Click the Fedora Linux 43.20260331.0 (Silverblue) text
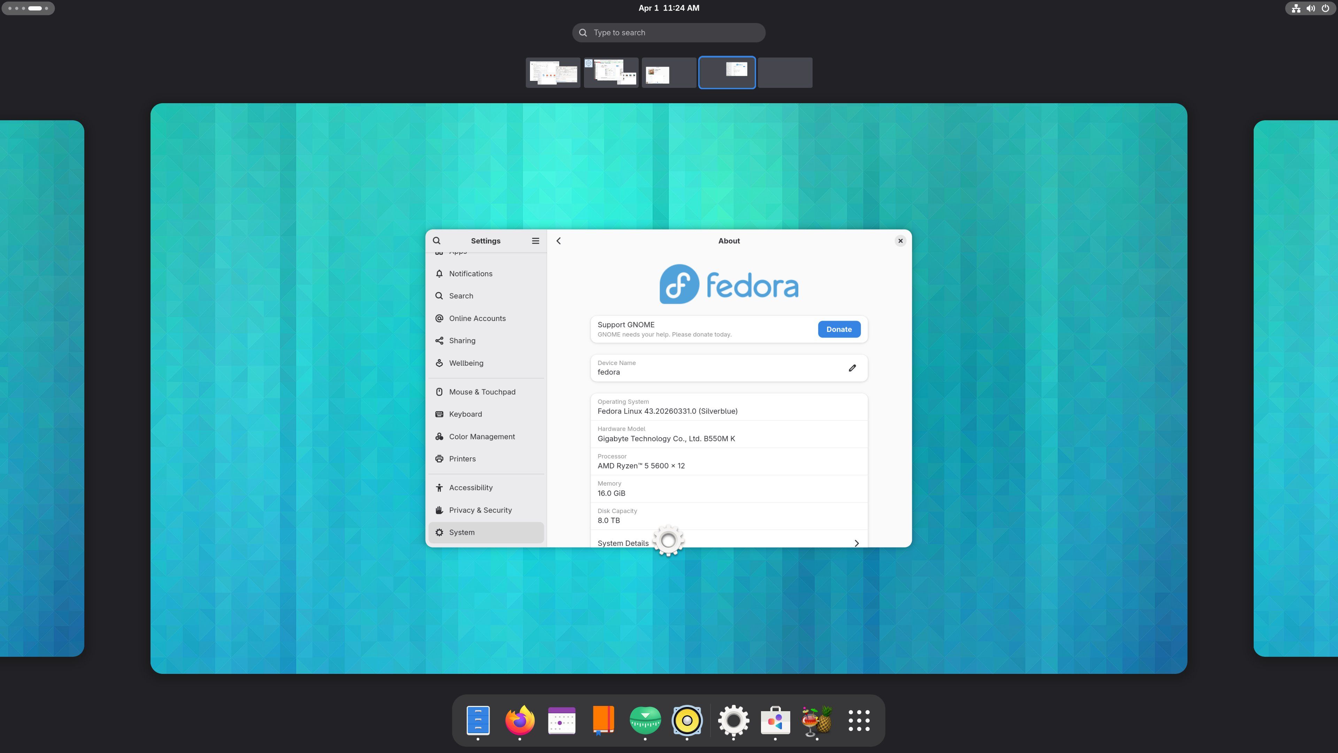The width and height of the screenshot is (1338, 753). [668, 411]
